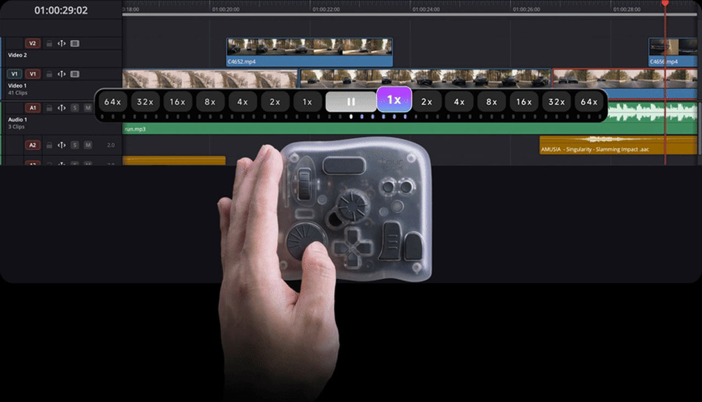Select the C4652.mp4 clip on Video 2
Viewport: 702px width, 402px height.
tap(309, 52)
